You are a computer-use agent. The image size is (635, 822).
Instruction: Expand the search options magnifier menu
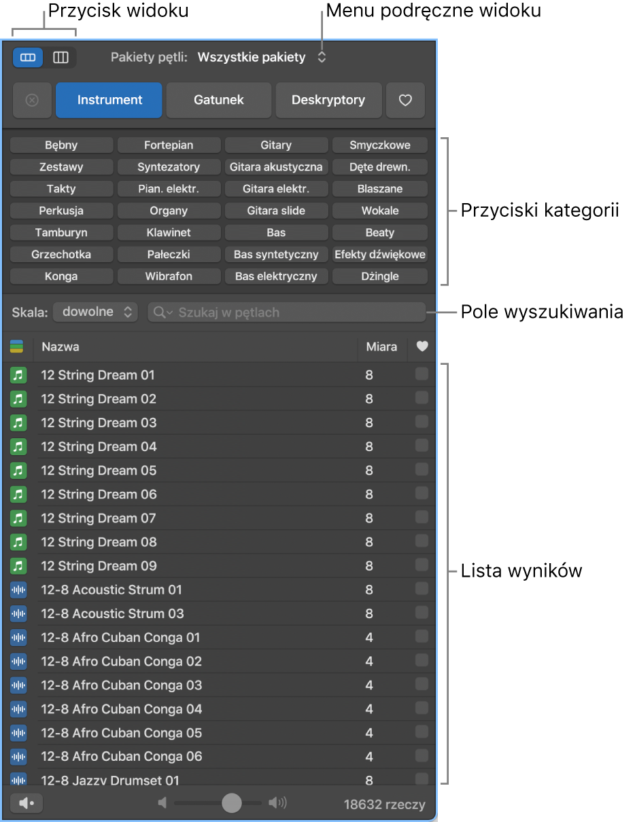[x=163, y=312]
